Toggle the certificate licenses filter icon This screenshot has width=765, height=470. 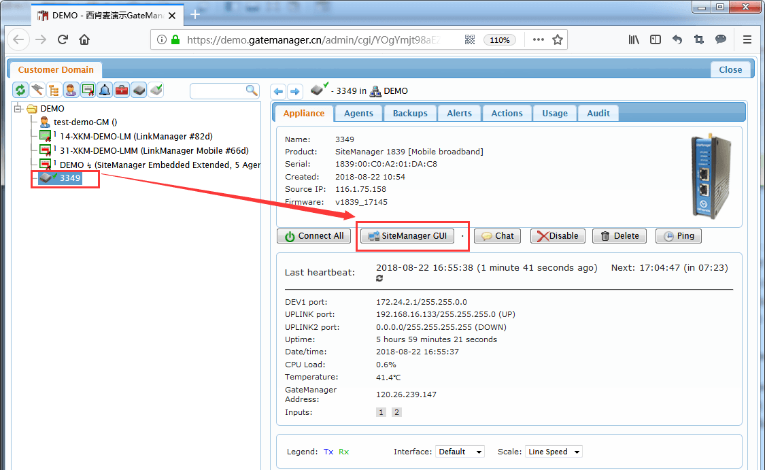tap(88, 90)
